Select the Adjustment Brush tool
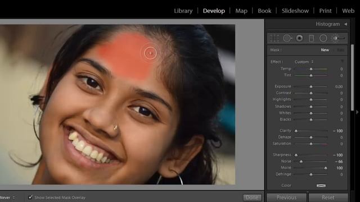 pos(337,38)
